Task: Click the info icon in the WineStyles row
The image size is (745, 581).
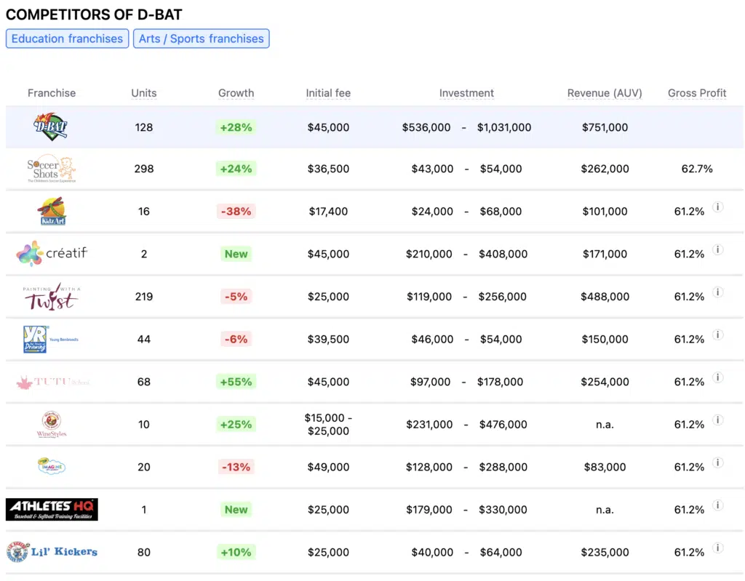Action: coord(718,420)
